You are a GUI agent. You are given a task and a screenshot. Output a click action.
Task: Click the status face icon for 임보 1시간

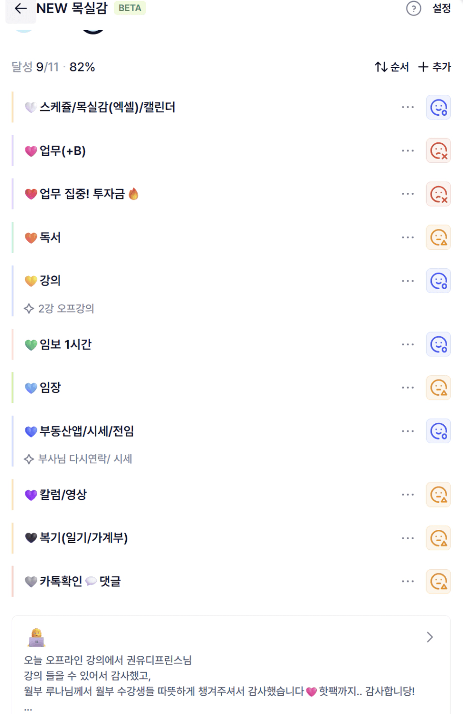(x=438, y=345)
